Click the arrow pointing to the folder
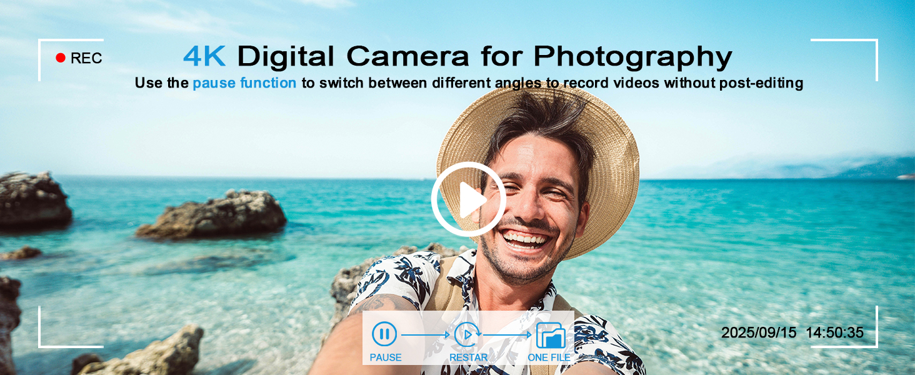 pyautogui.click(x=507, y=335)
